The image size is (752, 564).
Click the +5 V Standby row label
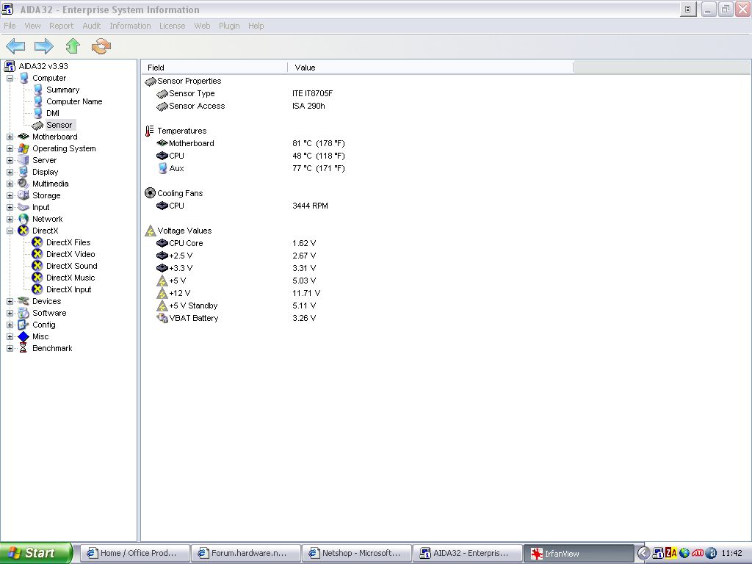tap(193, 305)
